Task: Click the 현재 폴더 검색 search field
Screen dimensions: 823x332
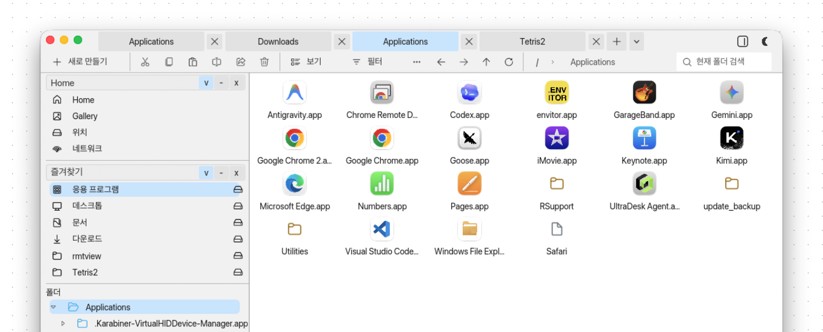Action: (x=724, y=62)
